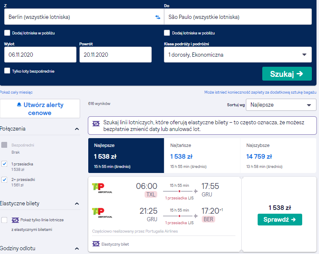Click the Powrót date field 20.11.2020
Viewport: 319px width, 254px height.
pos(115,55)
